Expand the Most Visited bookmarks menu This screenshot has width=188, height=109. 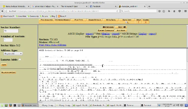click(x=7, y=16)
